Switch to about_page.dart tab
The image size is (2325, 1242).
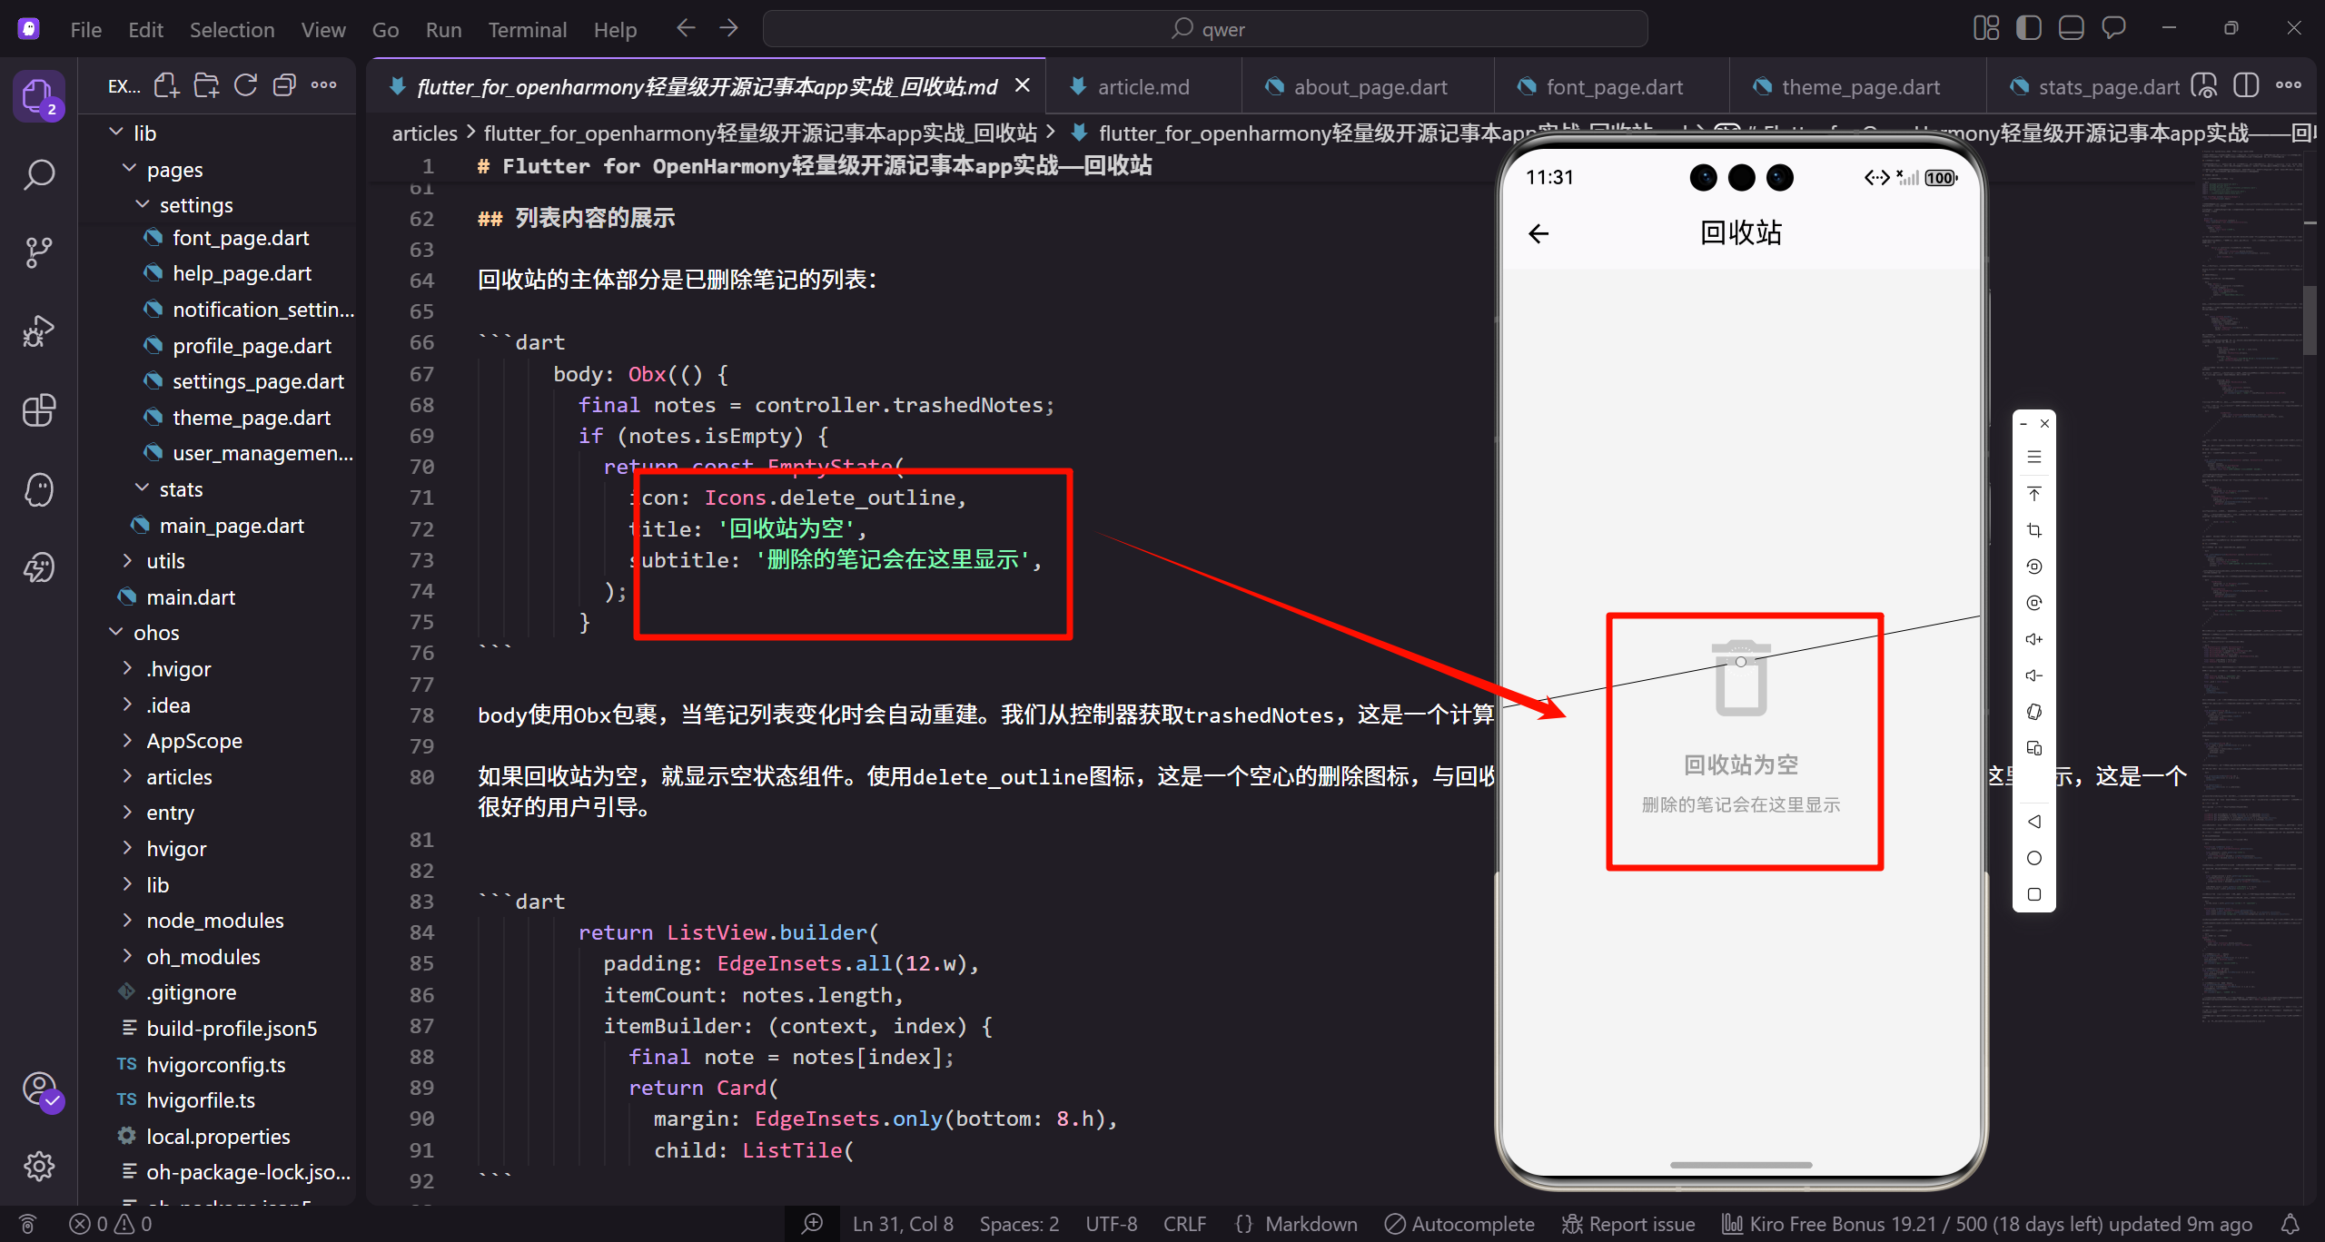[1370, 86]
